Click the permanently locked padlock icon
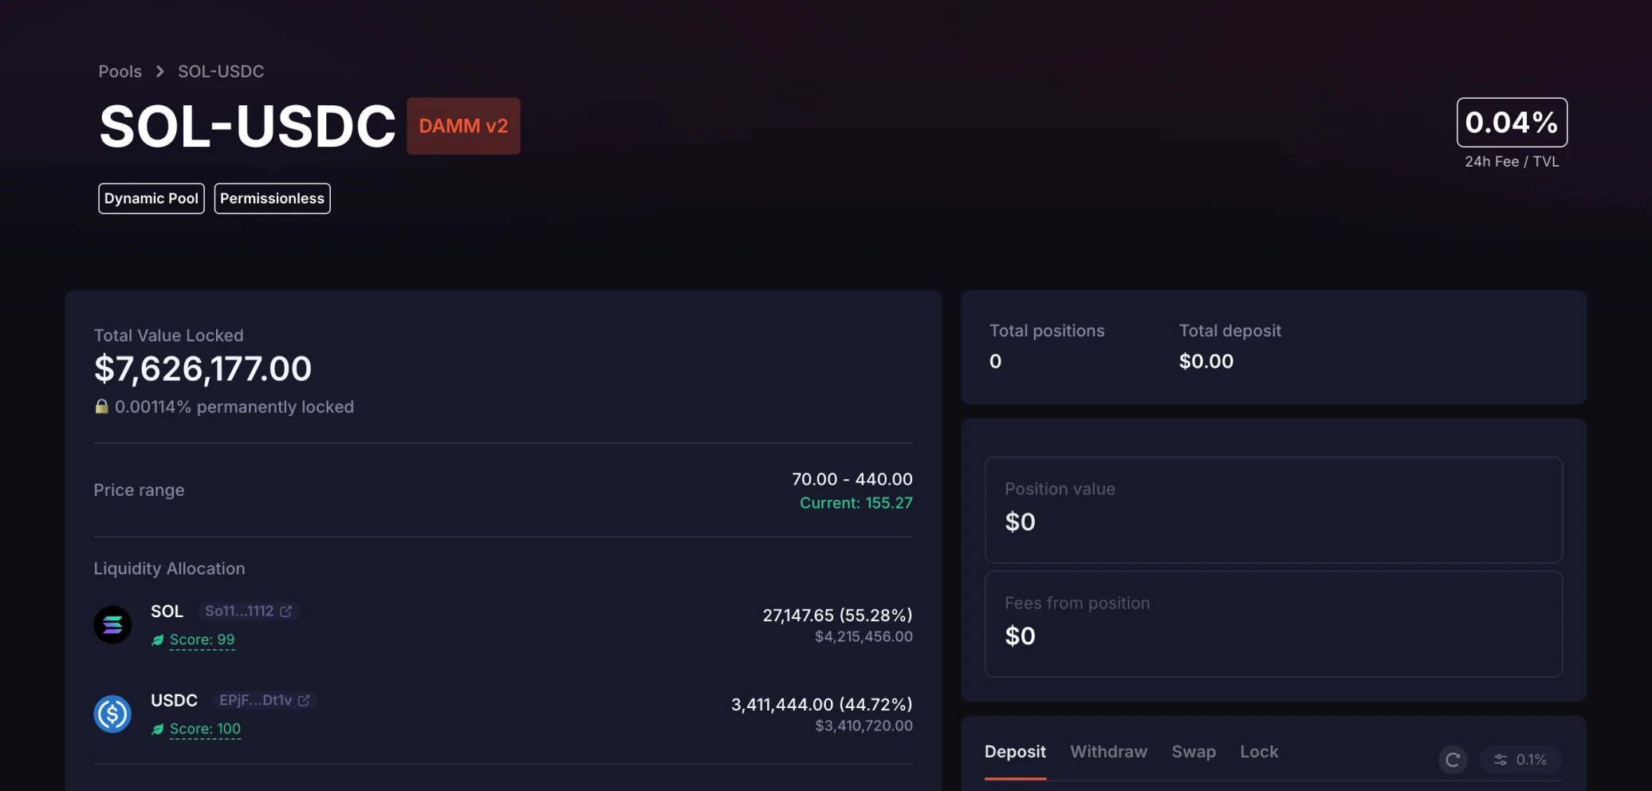The width and height of the screenshot is (1652, 791). [101, 407]
